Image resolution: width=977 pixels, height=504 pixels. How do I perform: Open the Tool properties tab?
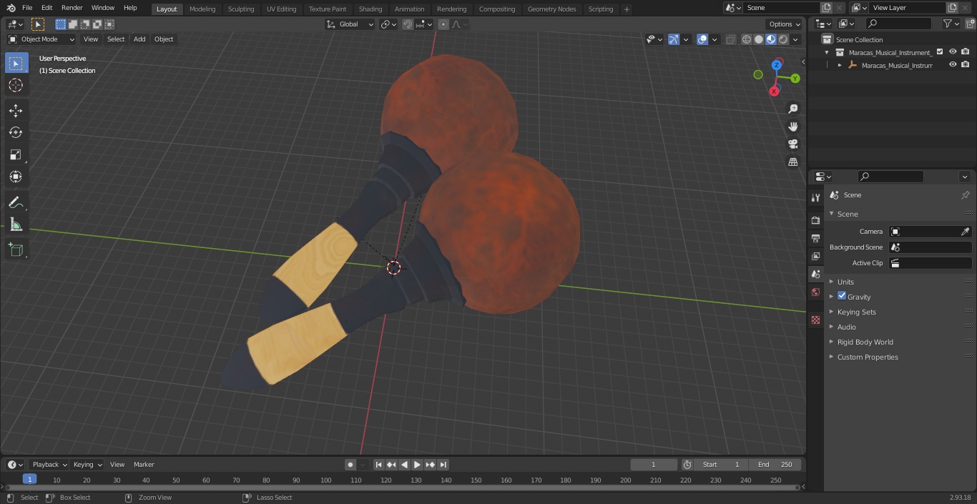(x=815, y=197)
